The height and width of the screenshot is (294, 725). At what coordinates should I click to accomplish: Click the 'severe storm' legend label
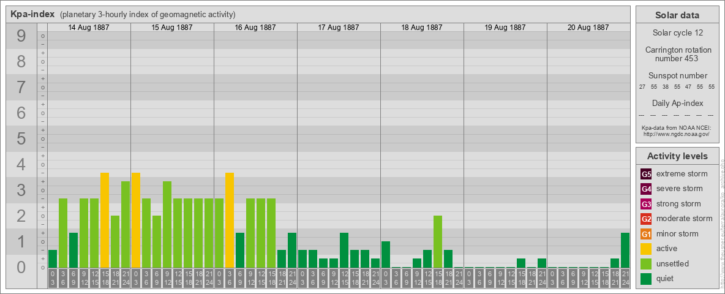click(680, 189)
